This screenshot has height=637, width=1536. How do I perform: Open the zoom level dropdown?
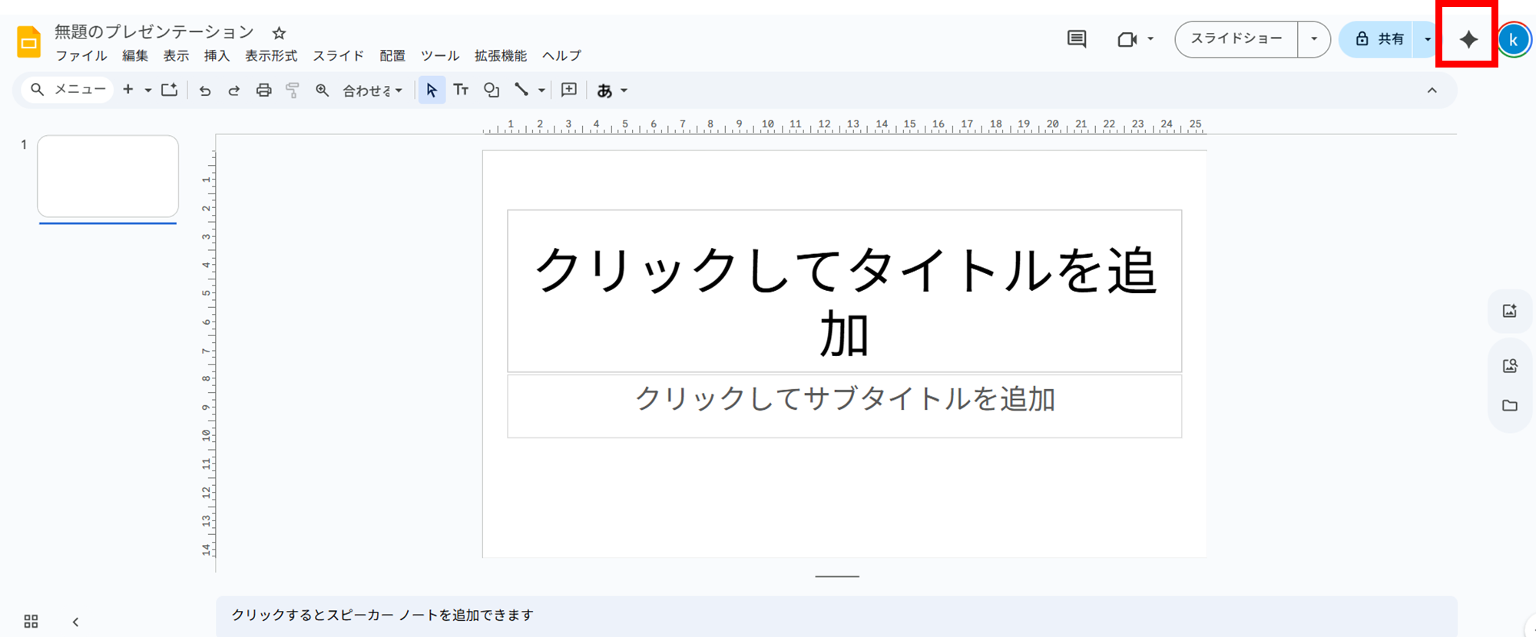click(x=372, y=91)
